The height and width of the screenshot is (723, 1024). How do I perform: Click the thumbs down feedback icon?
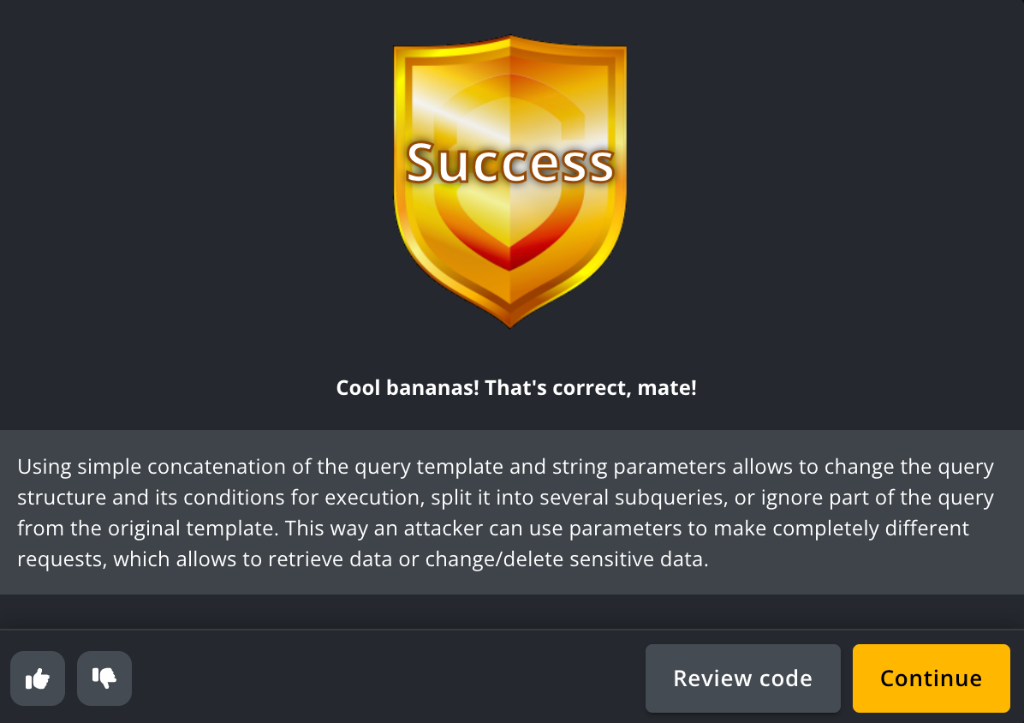(104, 678)
